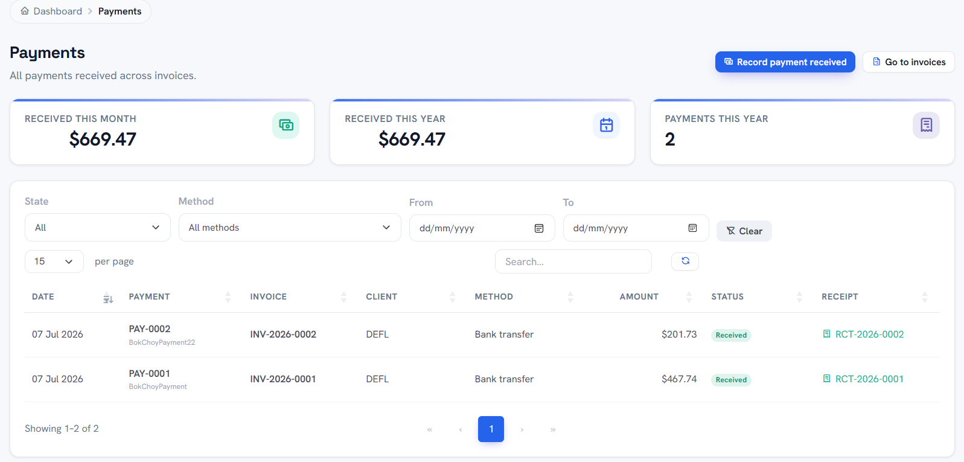The width and height of the screenshot is (964, 462).
Task: Click Payments breadcrumb item
Action: coord(120,11)
